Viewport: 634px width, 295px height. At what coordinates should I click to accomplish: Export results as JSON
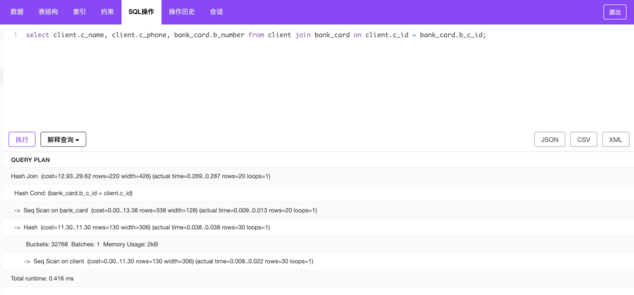coord(549,140)
